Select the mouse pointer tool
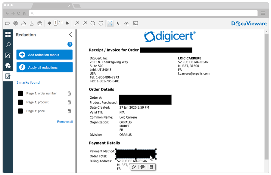Viewport: 271px width, 175px height. click(x=118, y=23)
